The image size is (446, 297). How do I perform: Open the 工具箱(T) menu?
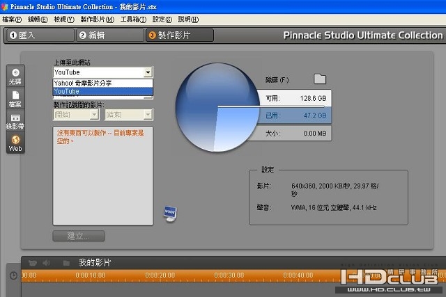click(x=133, y=19)
